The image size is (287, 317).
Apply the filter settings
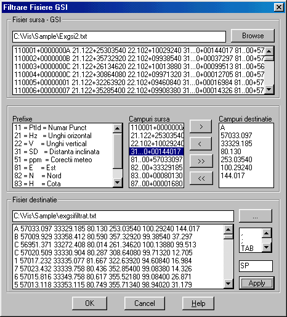(x=257, y=283)
